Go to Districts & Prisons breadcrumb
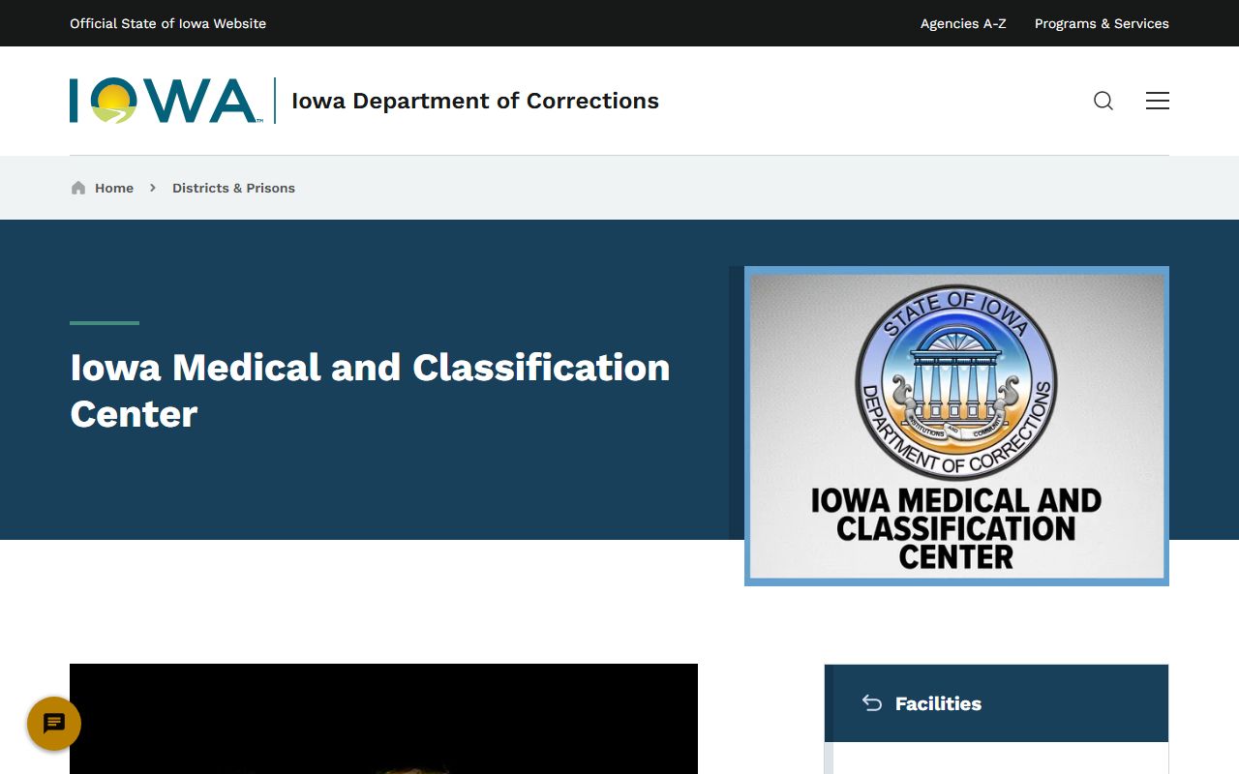The height and width of the screenshot is (774, 1239). (x=233, y=188)
